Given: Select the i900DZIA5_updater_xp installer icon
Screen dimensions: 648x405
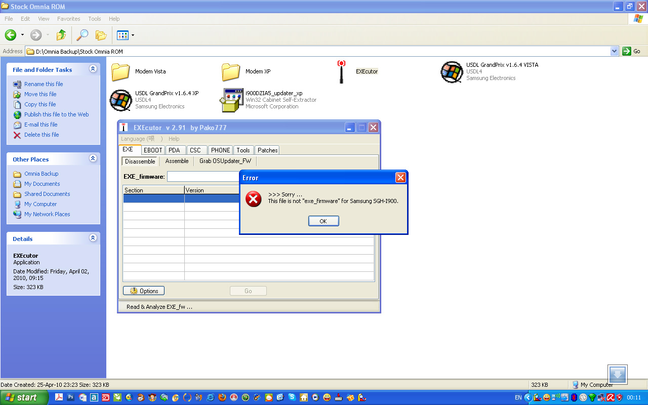Looking at the screenshot, I should (x=231, y=100).
